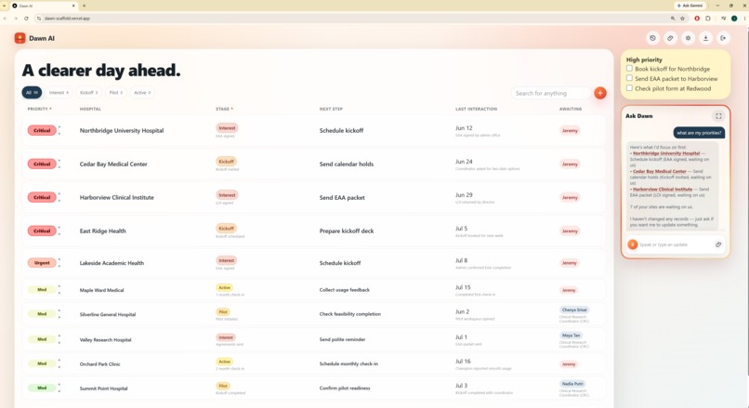The image size is (749, 408).
Task: Change priority arrows for Maple Ward Medical
Action: click(x=59, y=290)
